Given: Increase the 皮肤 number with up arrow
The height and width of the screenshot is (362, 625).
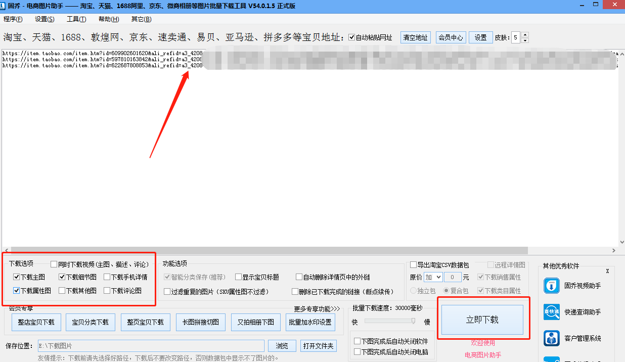Looking at the screenshot, I should click(524, 35).
